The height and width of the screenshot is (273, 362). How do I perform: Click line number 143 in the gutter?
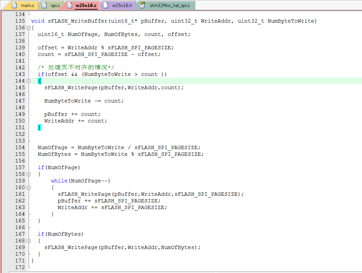pos(20,74)
